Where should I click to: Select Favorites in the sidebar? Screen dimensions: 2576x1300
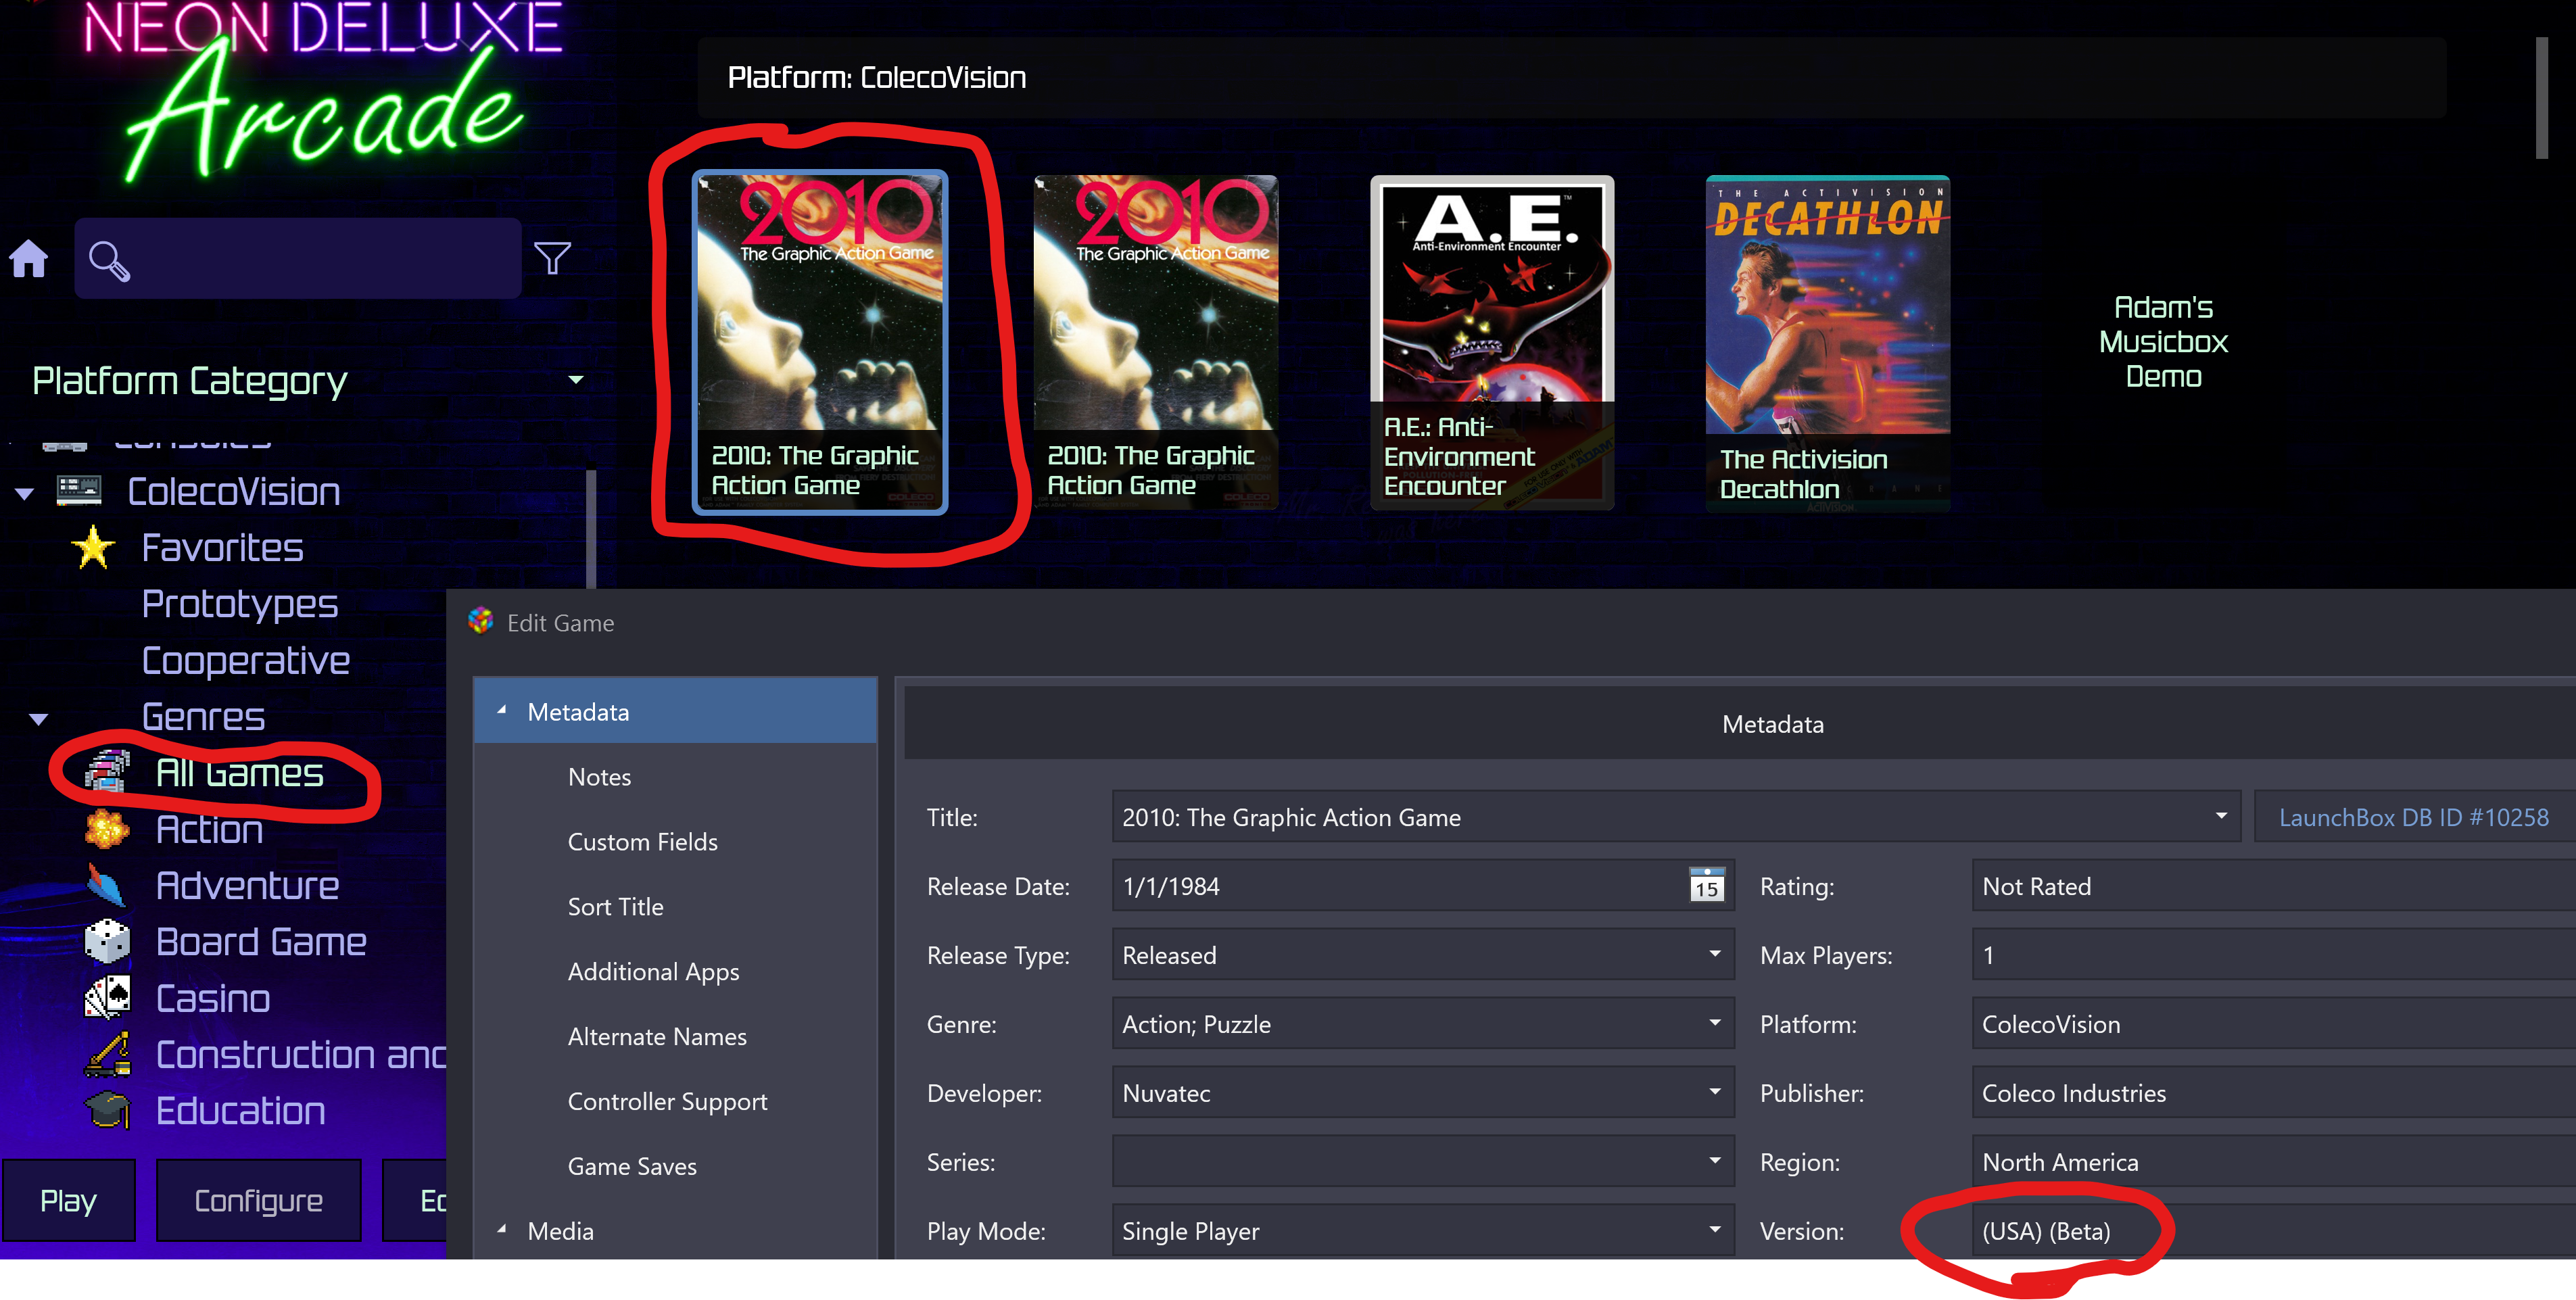[222, 547]
